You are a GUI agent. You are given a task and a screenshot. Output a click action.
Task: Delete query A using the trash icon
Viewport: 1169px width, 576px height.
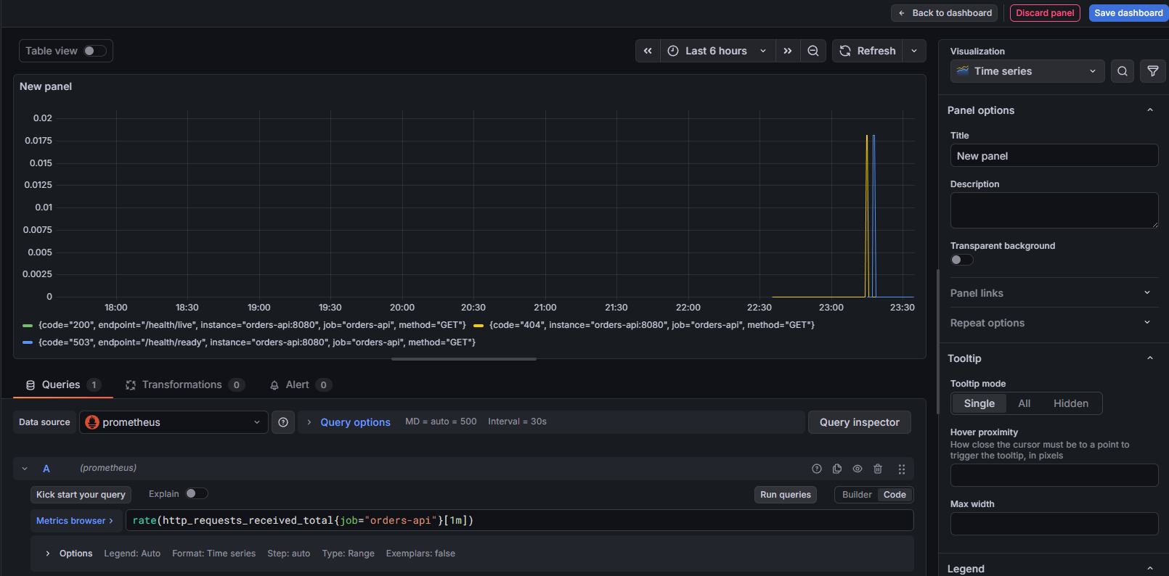(x=878, y=469)
